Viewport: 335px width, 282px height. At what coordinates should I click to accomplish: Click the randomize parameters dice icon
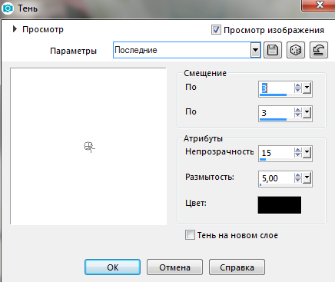tap(296, 50)
